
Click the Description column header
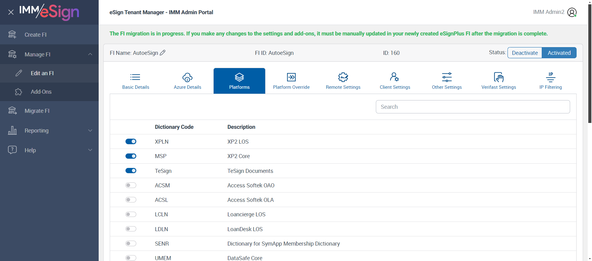pyautogui.click(x=241, y=127)
